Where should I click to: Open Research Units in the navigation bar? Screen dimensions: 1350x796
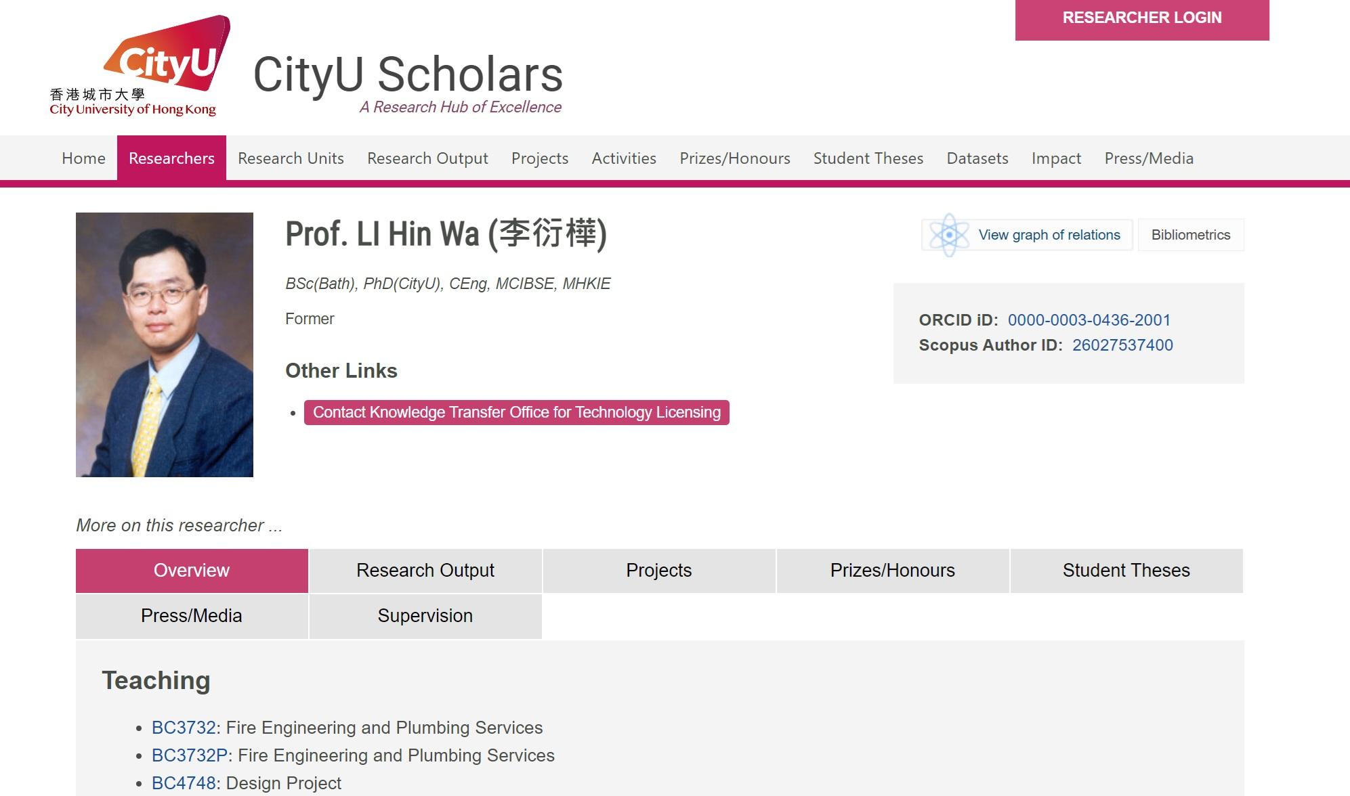(x=291, y=158)
